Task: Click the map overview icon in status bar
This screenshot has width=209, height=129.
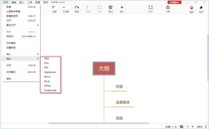Action: tap(182, 127)
